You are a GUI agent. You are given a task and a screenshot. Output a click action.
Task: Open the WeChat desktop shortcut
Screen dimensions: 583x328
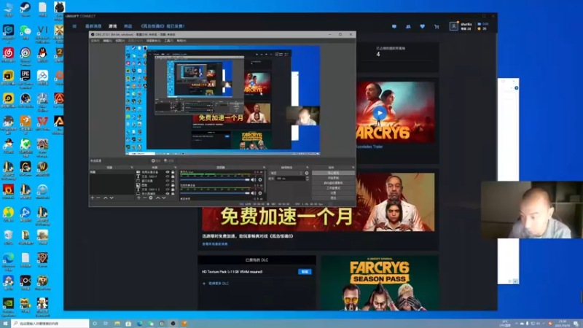26,31
